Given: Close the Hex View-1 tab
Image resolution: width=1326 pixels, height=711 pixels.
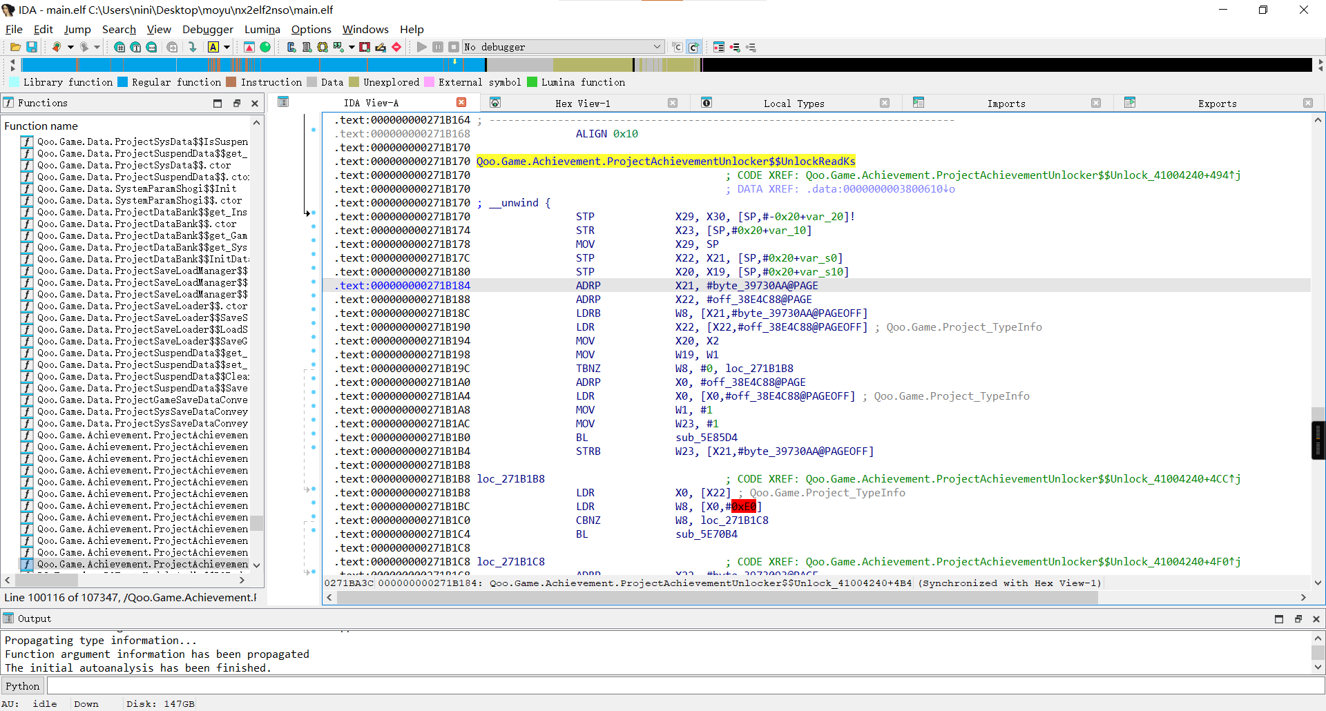Looking at the screenshot, I should [673, 103].
